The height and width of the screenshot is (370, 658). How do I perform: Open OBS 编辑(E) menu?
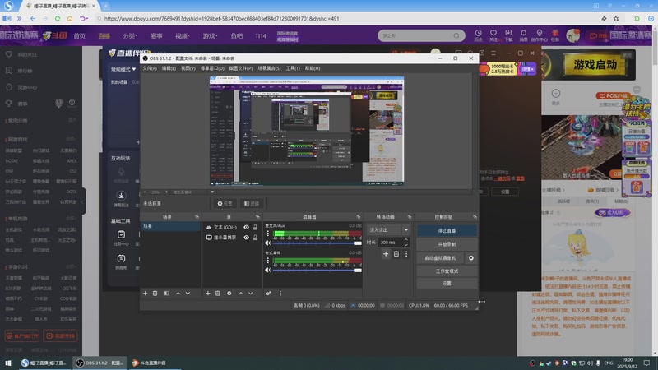[169, 68]
